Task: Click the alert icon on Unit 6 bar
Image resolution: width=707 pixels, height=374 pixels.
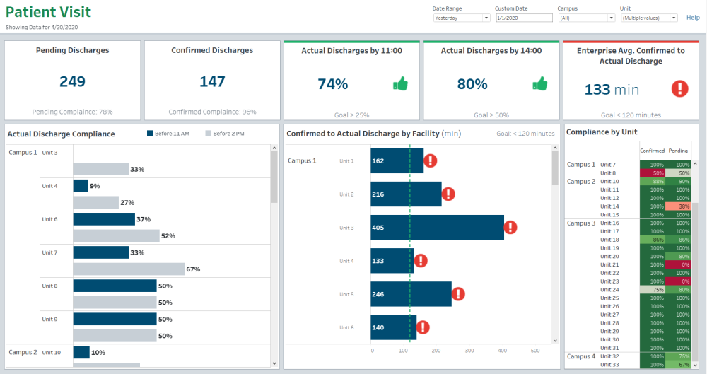Action: (x=423, y=327)
